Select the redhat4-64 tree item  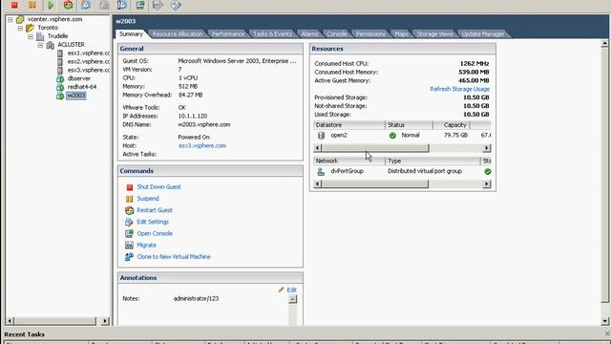pos(82,87)
